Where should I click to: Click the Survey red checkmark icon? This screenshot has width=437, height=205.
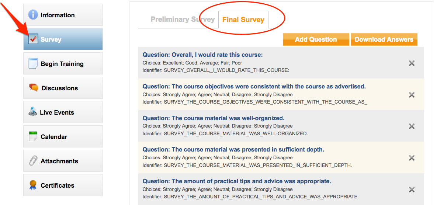point(33,39)
